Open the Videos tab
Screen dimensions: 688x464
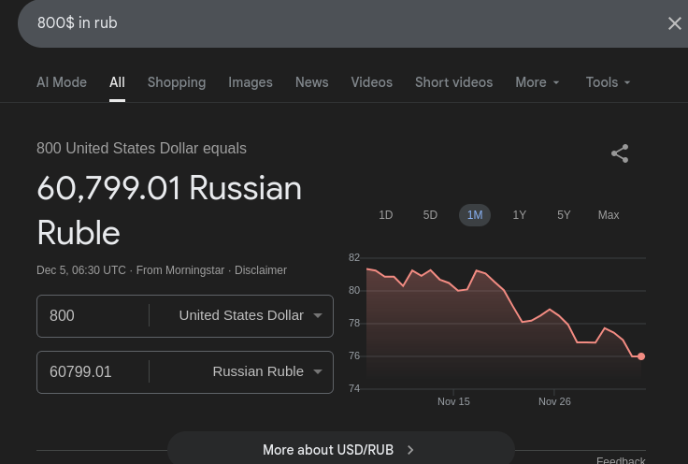[372, 82]
